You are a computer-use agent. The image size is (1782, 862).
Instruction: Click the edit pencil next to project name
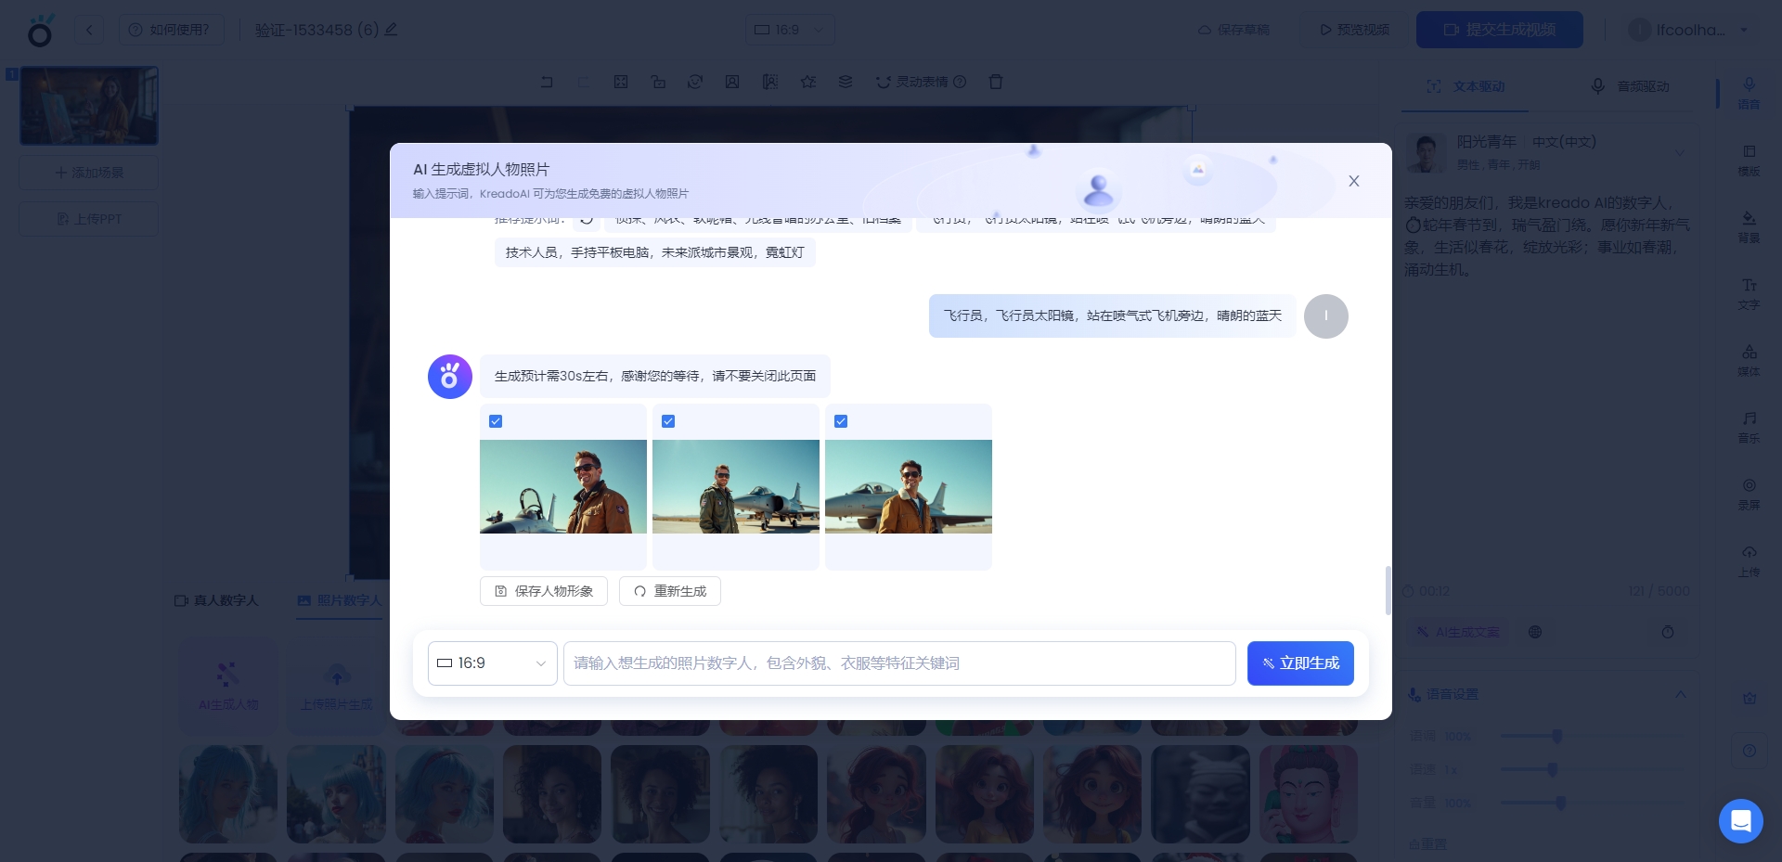392,30
